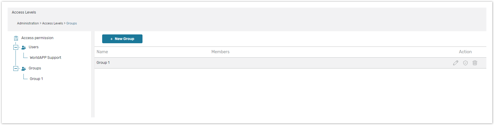Create a group with New Group button
The image size is (494, 125).
(122, 39)
